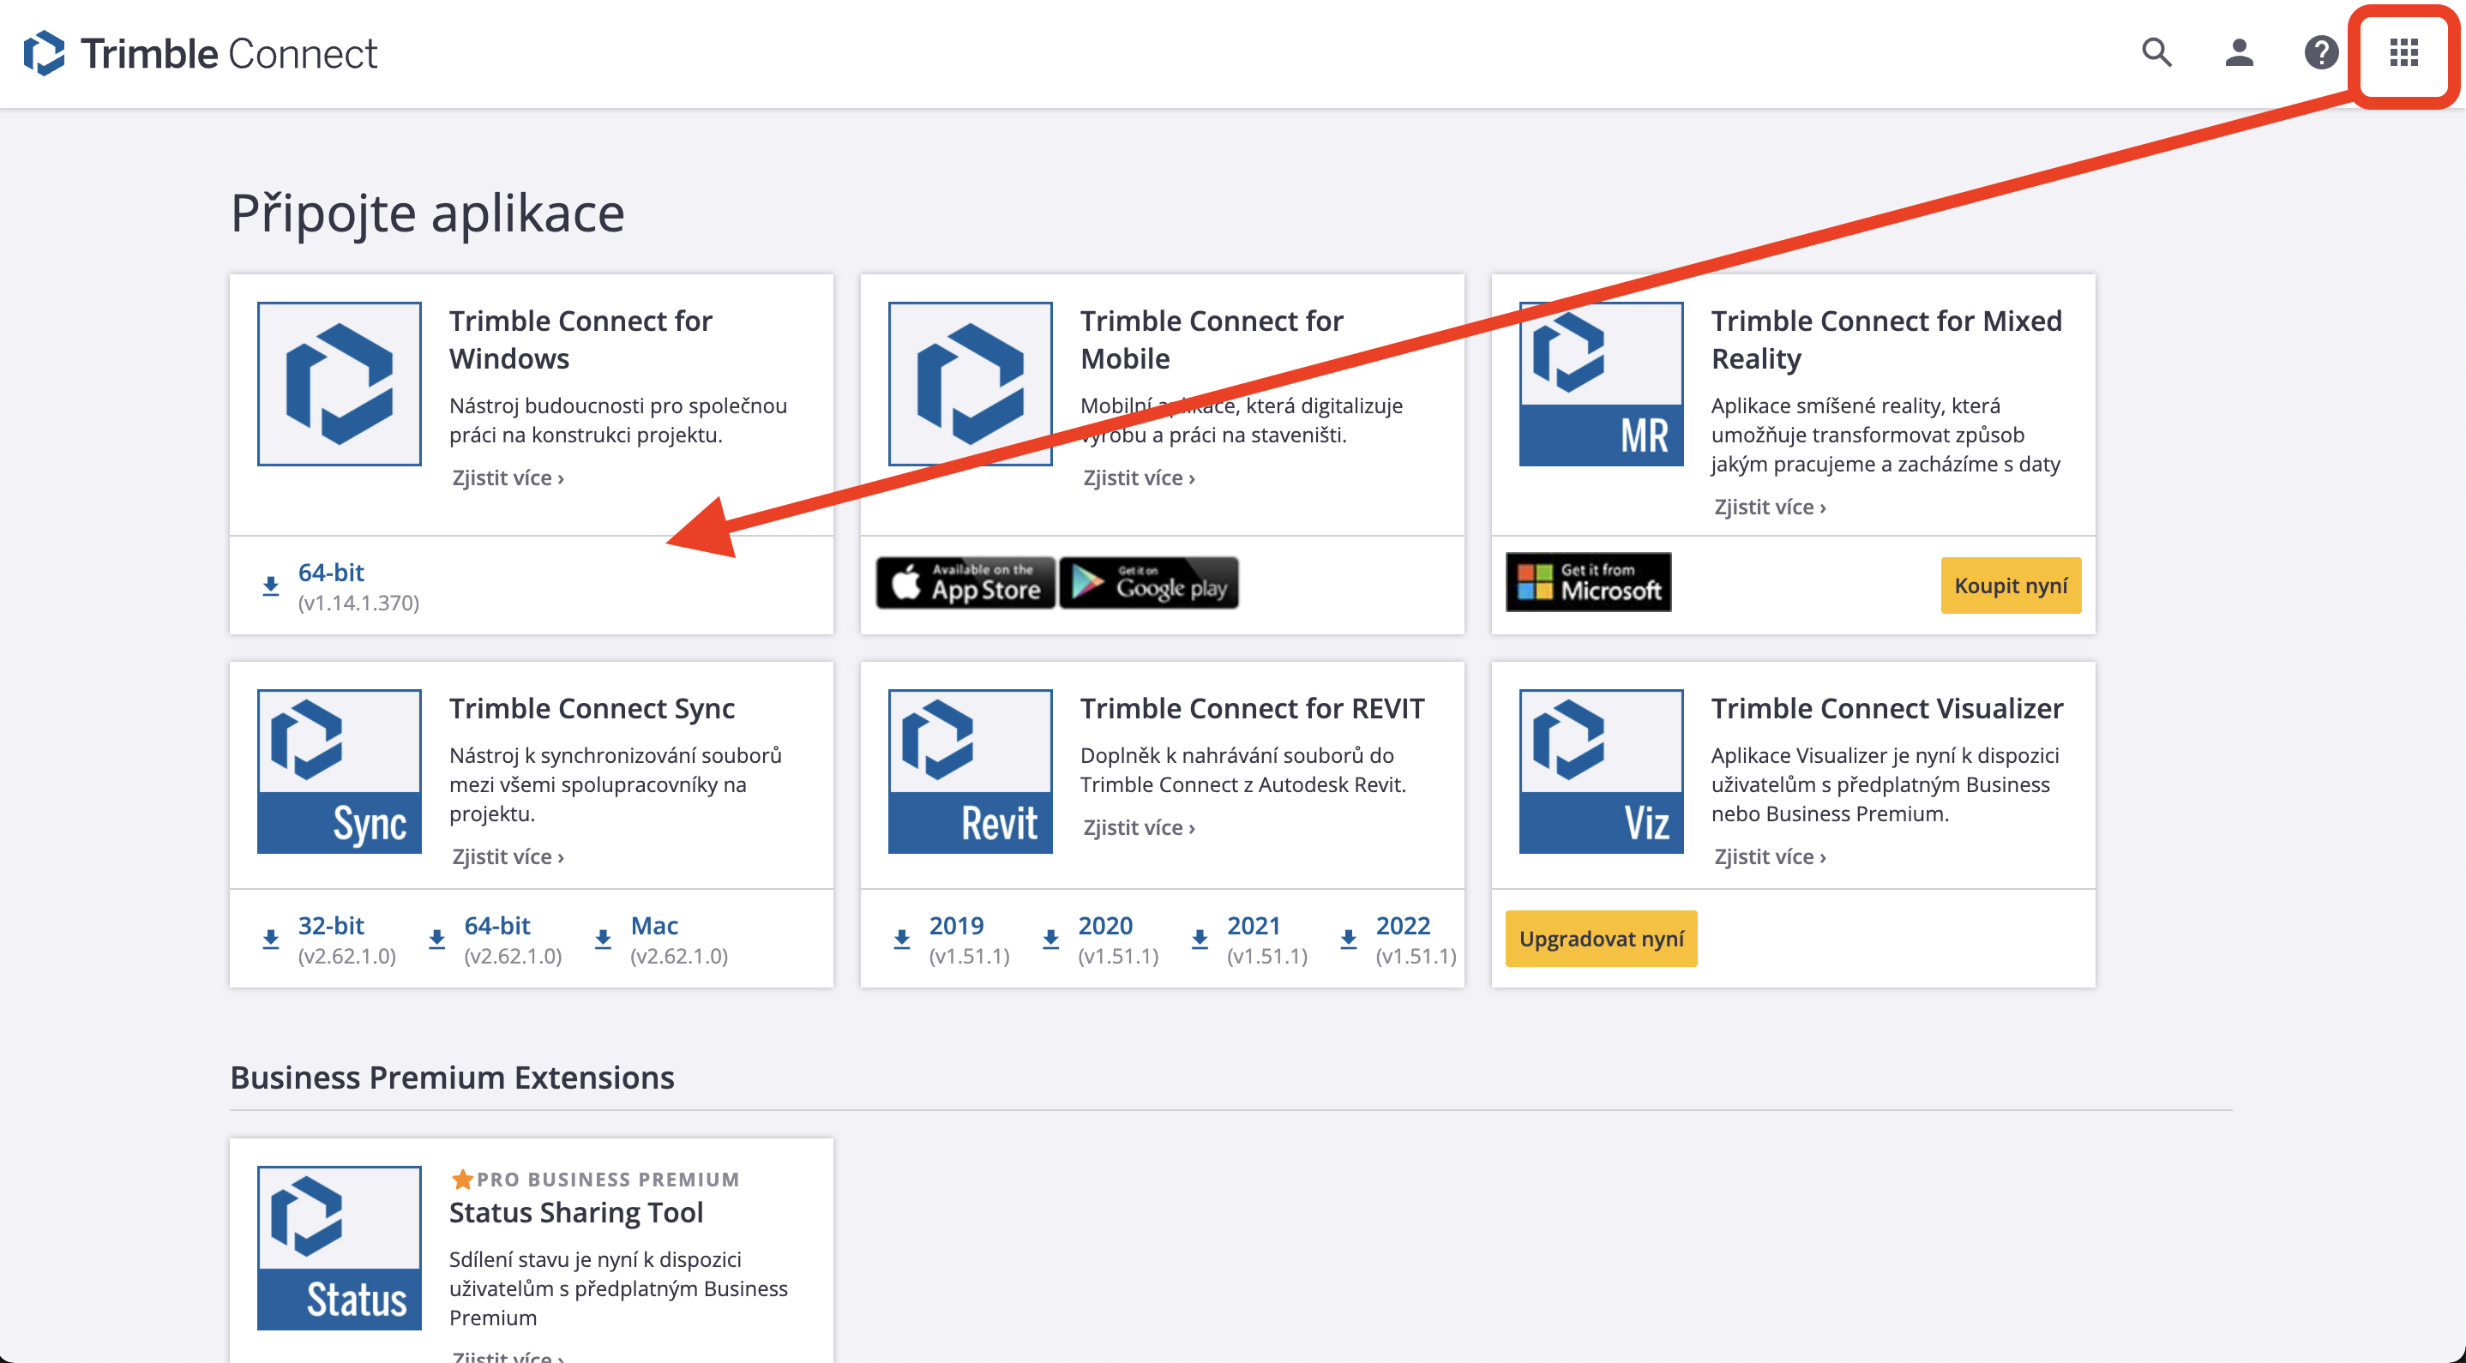Click the Visualizer Viz icon

click(x=1600, y=771)
